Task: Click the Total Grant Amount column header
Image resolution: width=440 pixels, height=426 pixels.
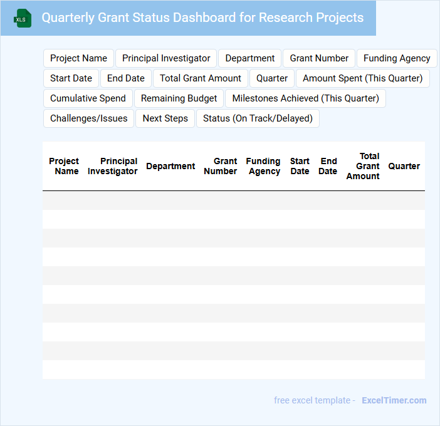Action: click(x=364, y=166)
